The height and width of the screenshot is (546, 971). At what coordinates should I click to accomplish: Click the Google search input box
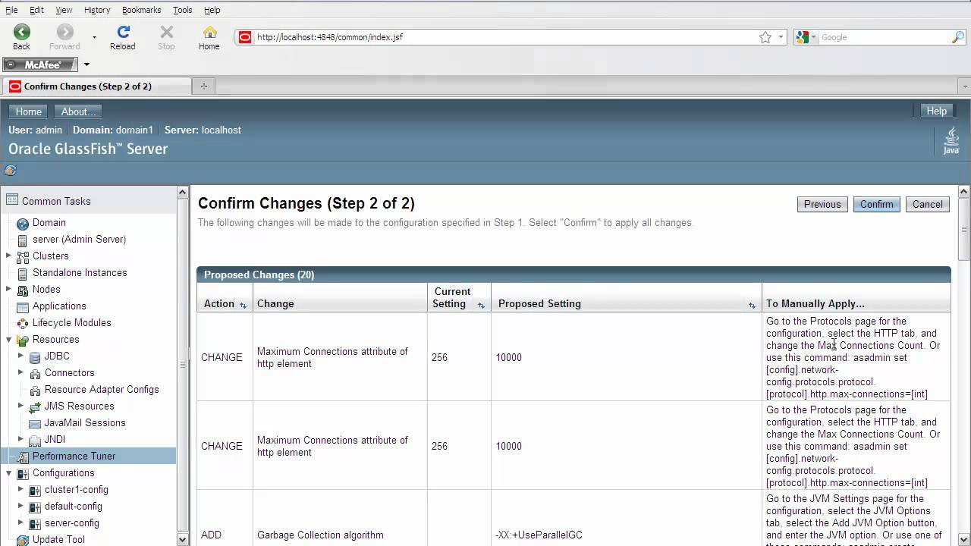pos(884,37)
